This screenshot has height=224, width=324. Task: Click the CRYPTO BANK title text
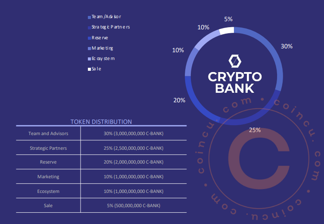(234, 82)
